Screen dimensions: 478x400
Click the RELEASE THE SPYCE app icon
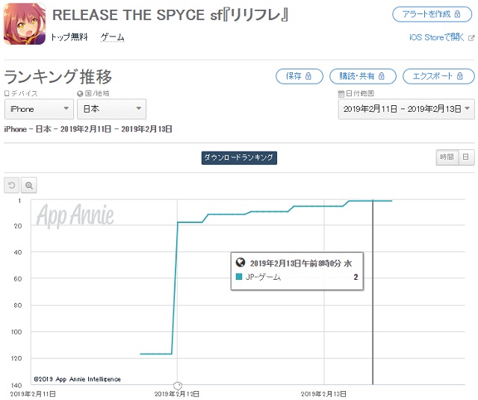click(x=25, y=24)
